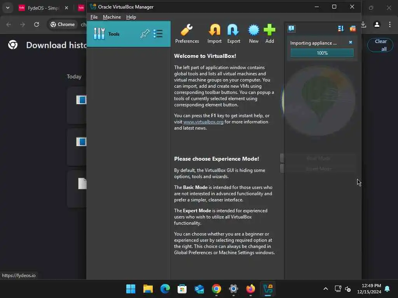Click the 'Please choose Experience Mode!' heading
398x298 pixels.
pos(216,159)
